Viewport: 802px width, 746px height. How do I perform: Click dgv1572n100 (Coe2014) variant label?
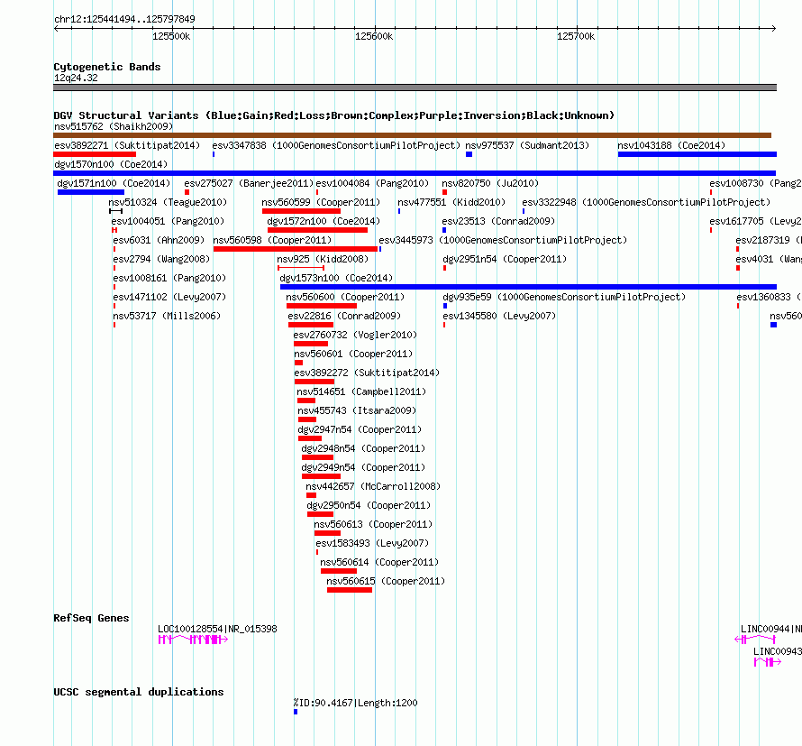pyautogui.click(x=324, y=221)
